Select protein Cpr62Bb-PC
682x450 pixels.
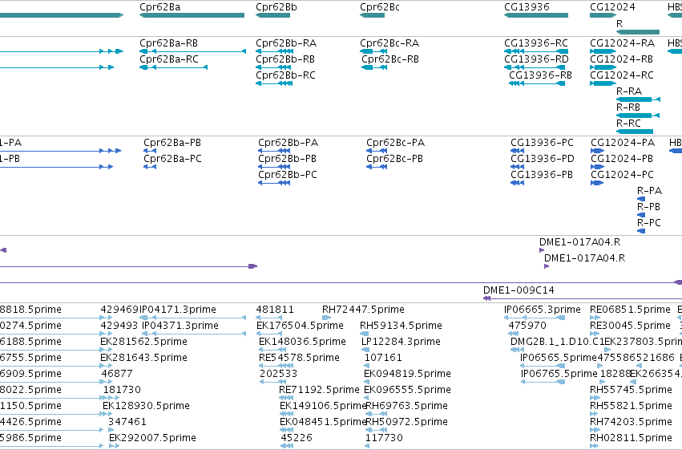(288, 175)
